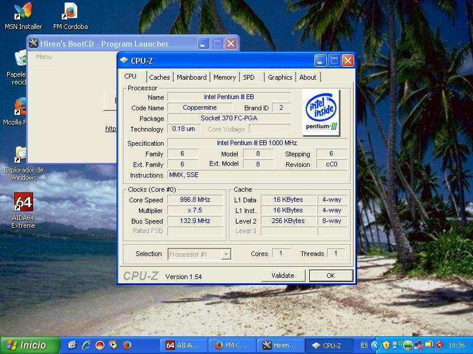Click the Show Desktop quick launch icon
The width and height of the screenshot is (473, 354).
point(72,345)
